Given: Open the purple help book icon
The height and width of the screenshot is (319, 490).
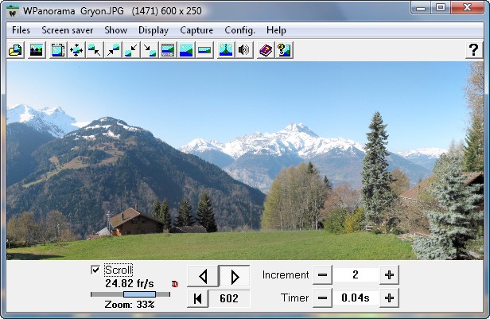Looking at the screenshot, I should (266, 50).
